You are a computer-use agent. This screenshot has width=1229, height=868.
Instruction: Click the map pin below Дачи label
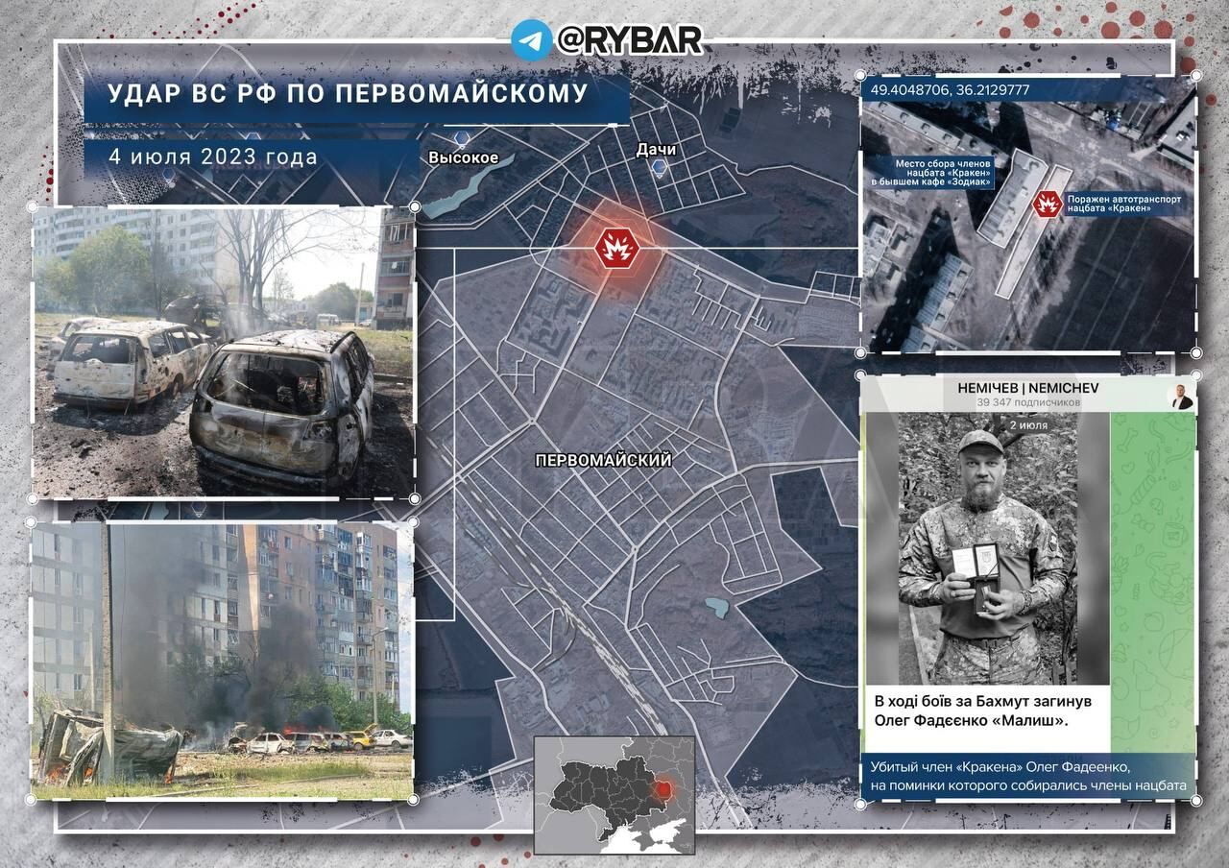(659, 168)
